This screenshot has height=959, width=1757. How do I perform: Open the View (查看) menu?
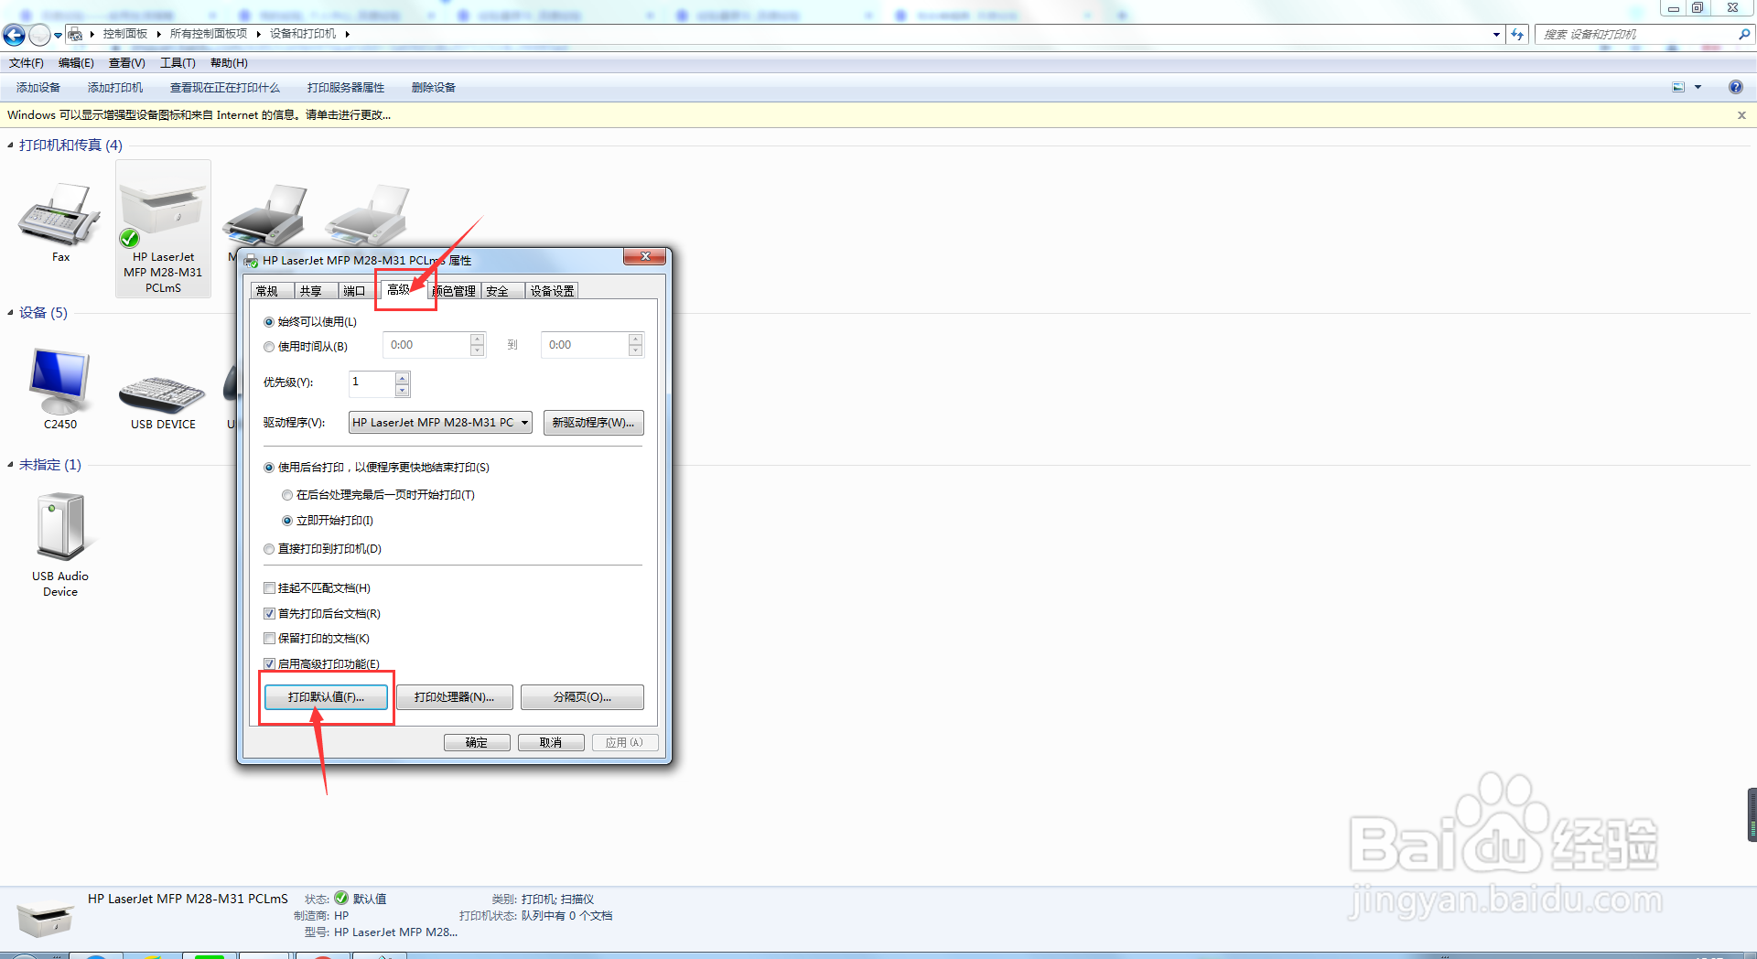click(126, 63)
